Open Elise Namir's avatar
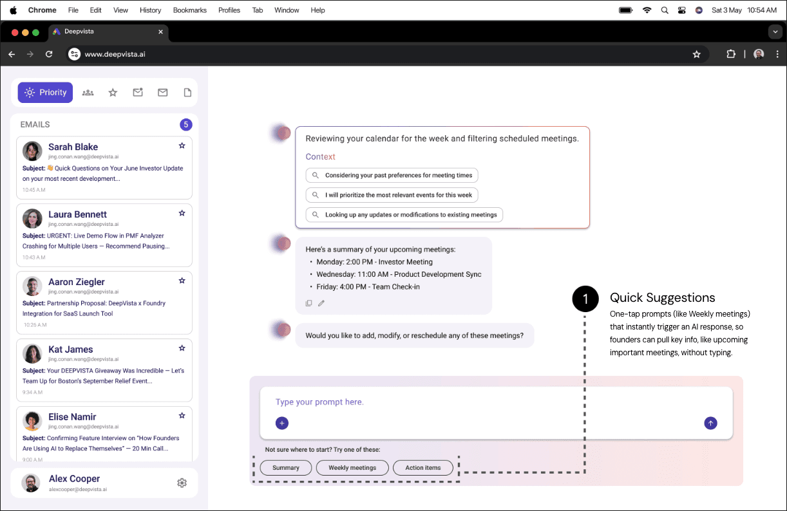This screenshot has width=787, height=511. (x=33, y=422)
